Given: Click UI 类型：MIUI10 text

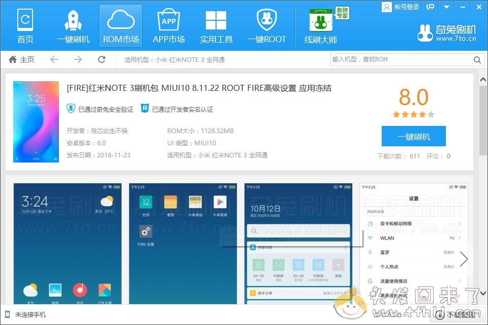Looking at the screenshot, I should click(x=192, y=143).
